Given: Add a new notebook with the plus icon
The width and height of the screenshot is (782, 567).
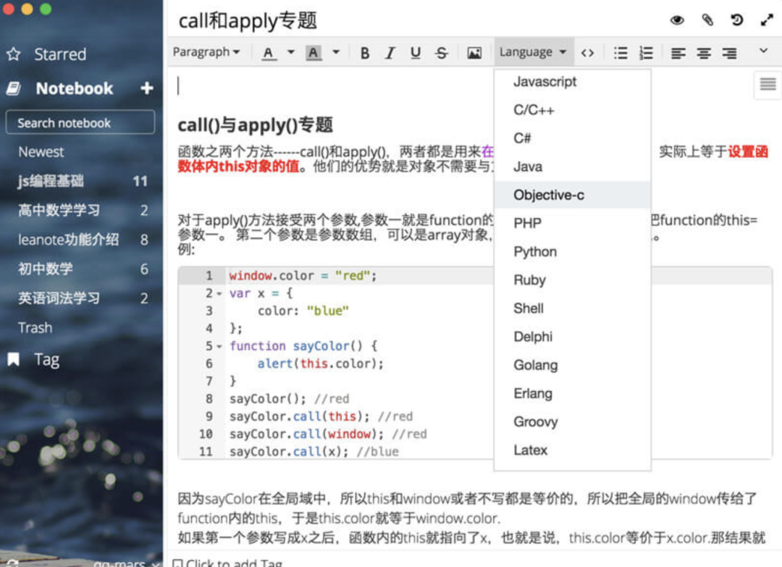Looking at the screenshot, I should tap(146, 88).
